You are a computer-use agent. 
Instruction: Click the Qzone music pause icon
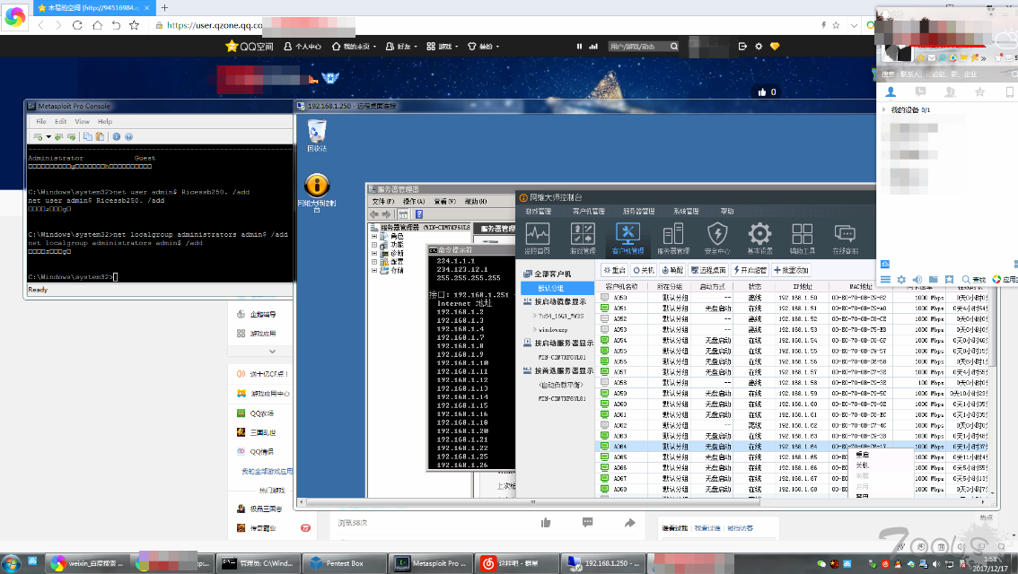[579, 46]
